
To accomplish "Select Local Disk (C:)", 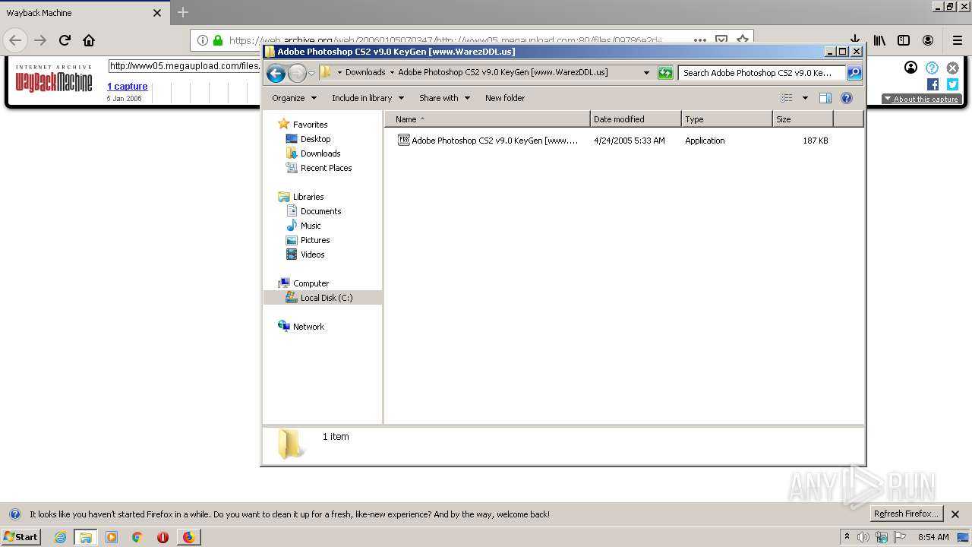I will 323,298.
